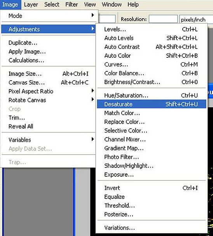Expand the Adjustments submenu entry
The width and height of the screenshot is (213, 236).
(48, 29)
